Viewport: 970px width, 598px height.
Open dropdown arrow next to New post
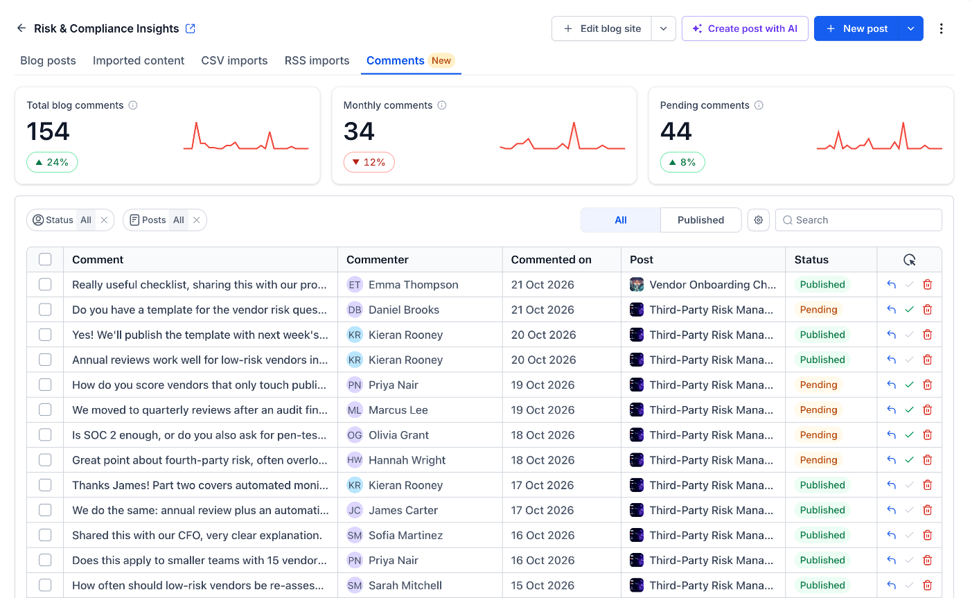click(x=910, y=28)
